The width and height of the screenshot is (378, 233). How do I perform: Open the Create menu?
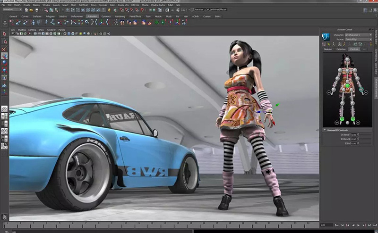pos(27,5)
